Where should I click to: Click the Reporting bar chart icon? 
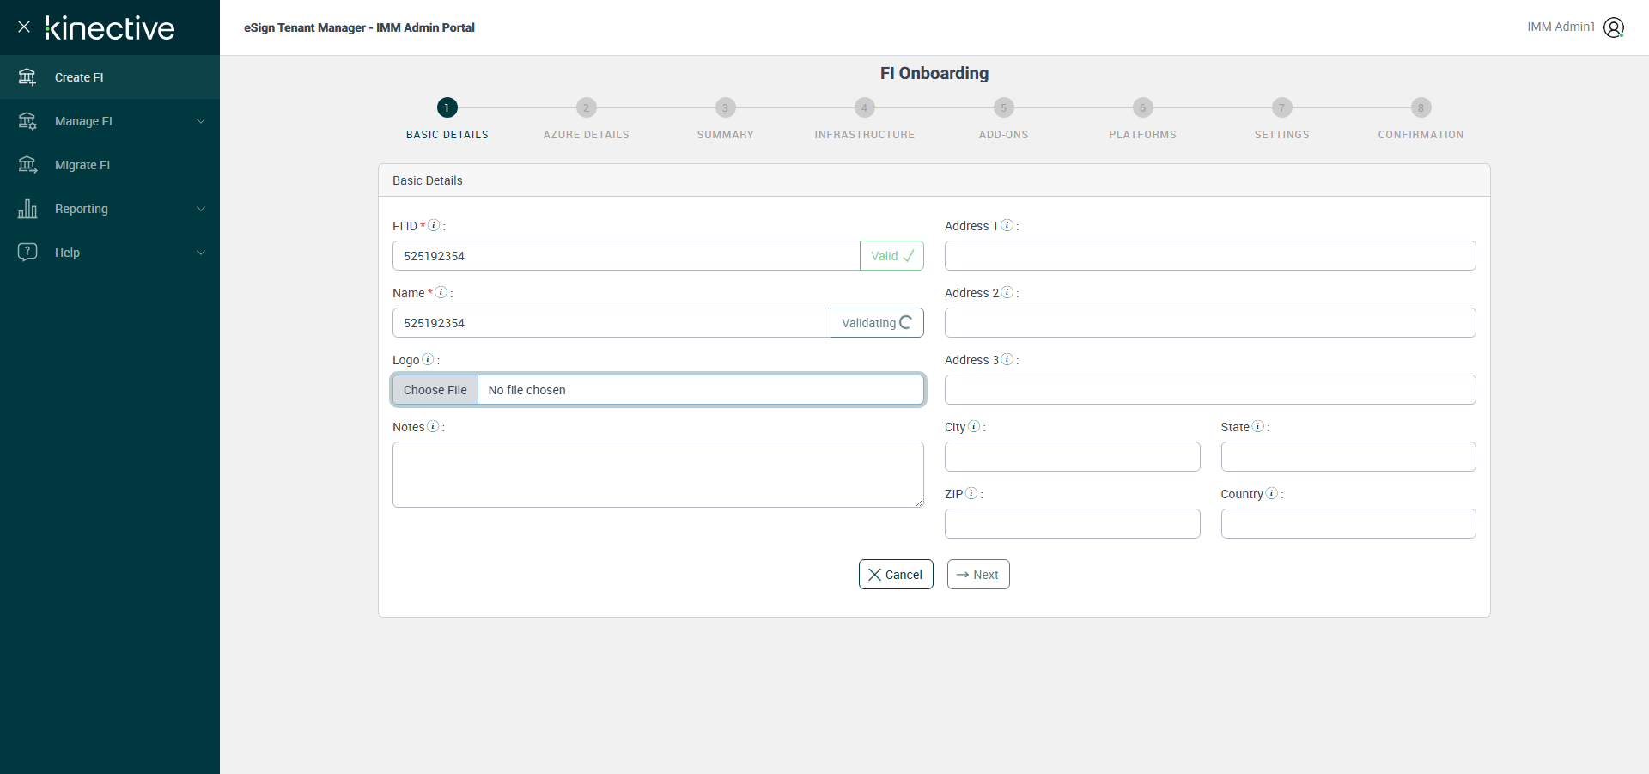27,209
